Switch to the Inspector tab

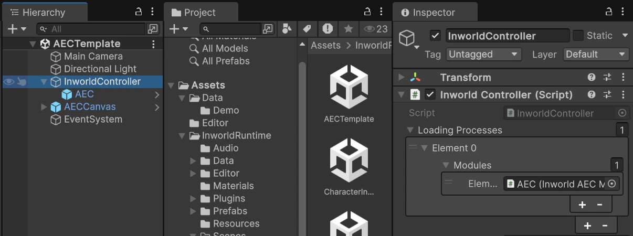coord(428,12)
